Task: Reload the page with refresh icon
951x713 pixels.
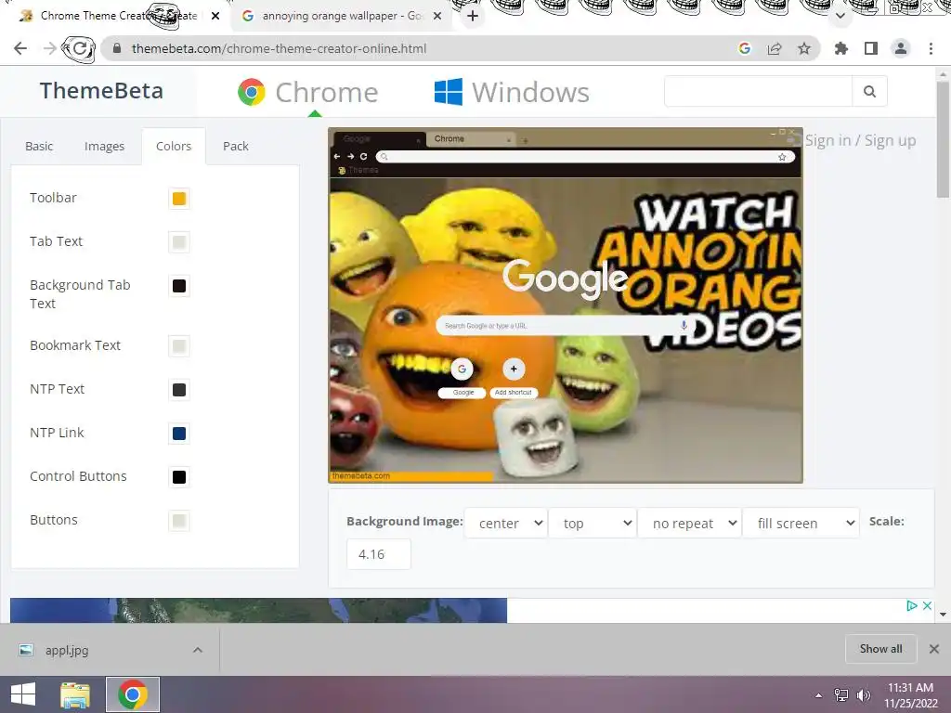Action: pyautogui.click(x=80, y=48)
